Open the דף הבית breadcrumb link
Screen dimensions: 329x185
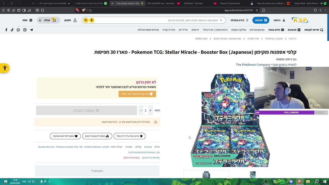pyautogui.click(x=293, y=39)
